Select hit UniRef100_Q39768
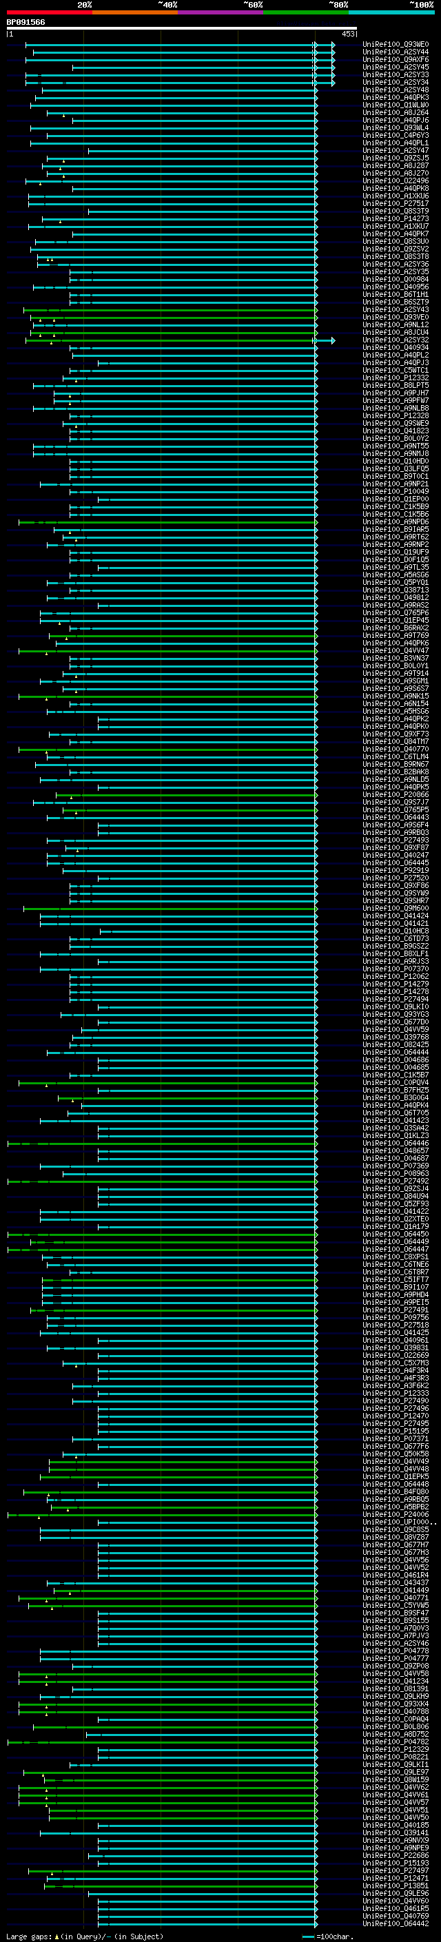This screenshot has width=441, height=1942. click(395, 1037)
